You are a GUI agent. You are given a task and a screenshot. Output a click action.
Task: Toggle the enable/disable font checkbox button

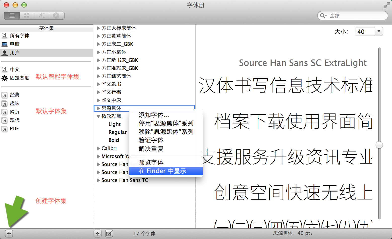[x=109, y=234]
